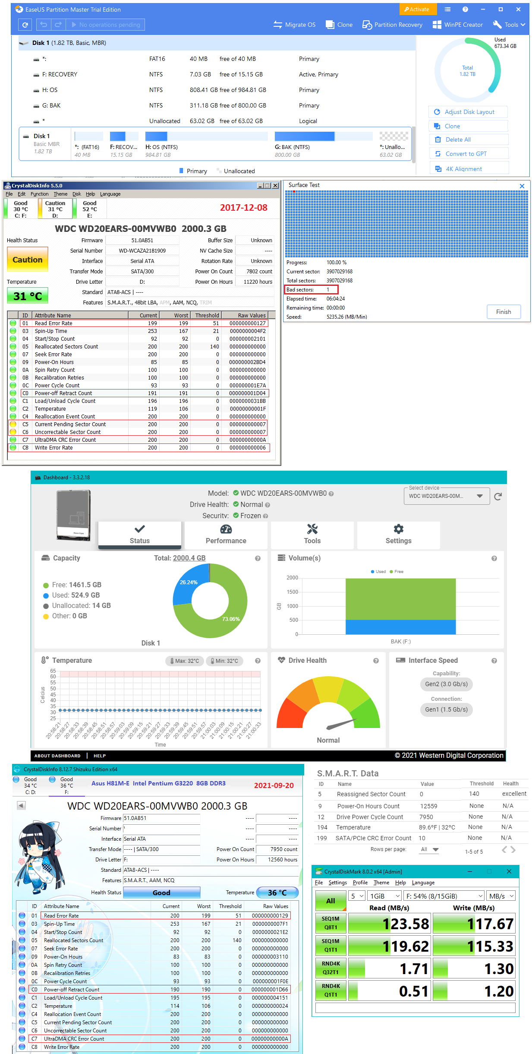
Task: Click help icon beside Drive Health Normal
Action: pyautogui.click(x=268, y=505)
